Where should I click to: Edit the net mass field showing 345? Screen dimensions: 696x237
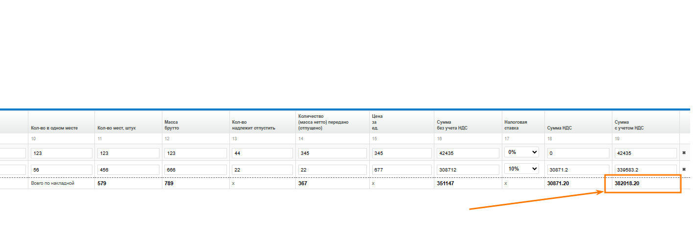pyautogui.click(x=333, y=153)
